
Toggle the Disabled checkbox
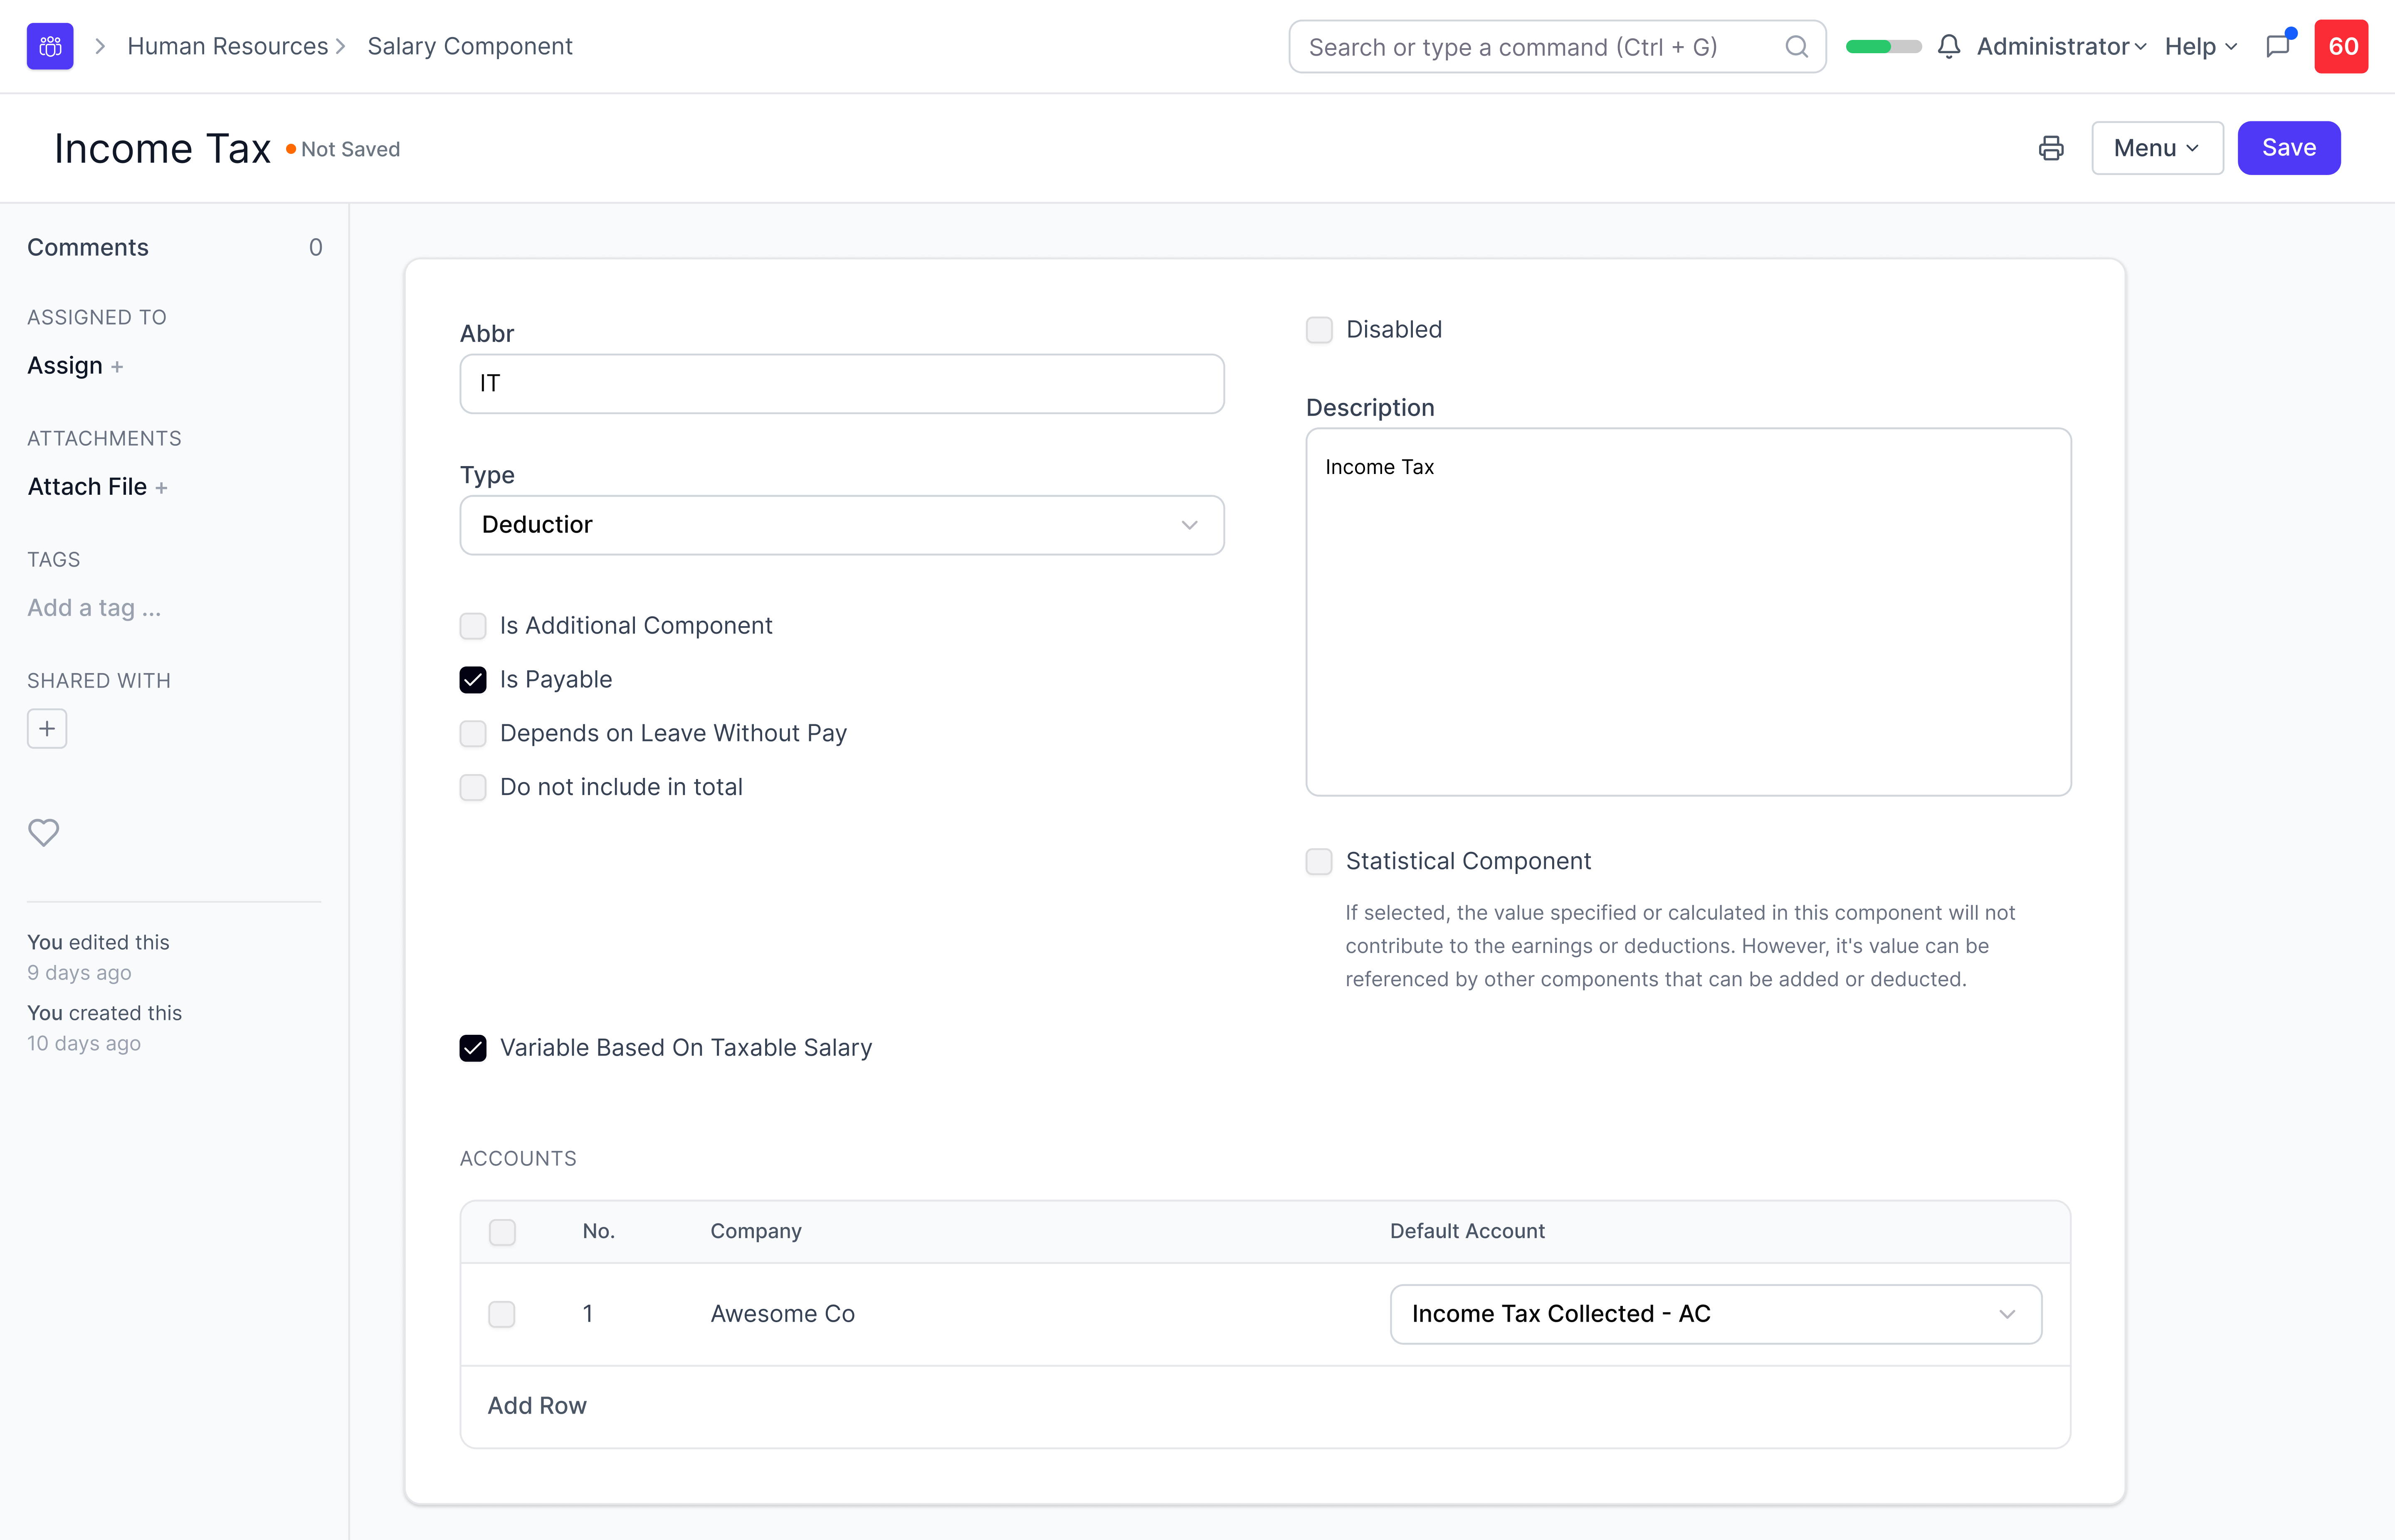tap(1319, 330)
